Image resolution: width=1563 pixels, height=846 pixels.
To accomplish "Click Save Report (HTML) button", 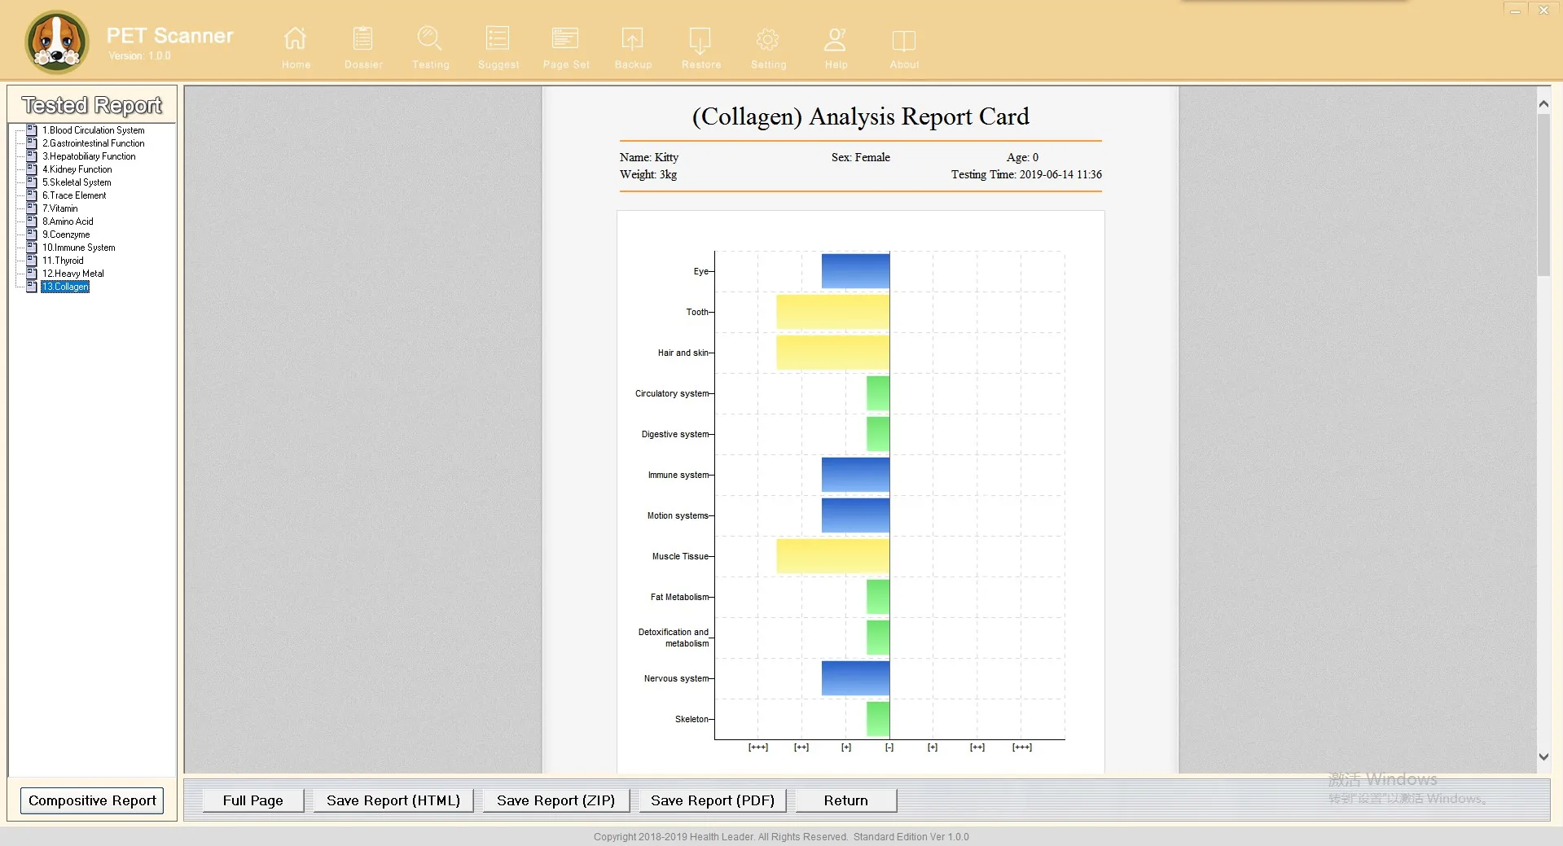I will click(x=393, y=800).
